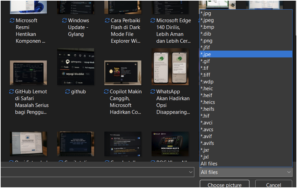The height and width of the screenshot is (188, 297).
Task: Select *.avif file type
Action: (x=246, y=136)
